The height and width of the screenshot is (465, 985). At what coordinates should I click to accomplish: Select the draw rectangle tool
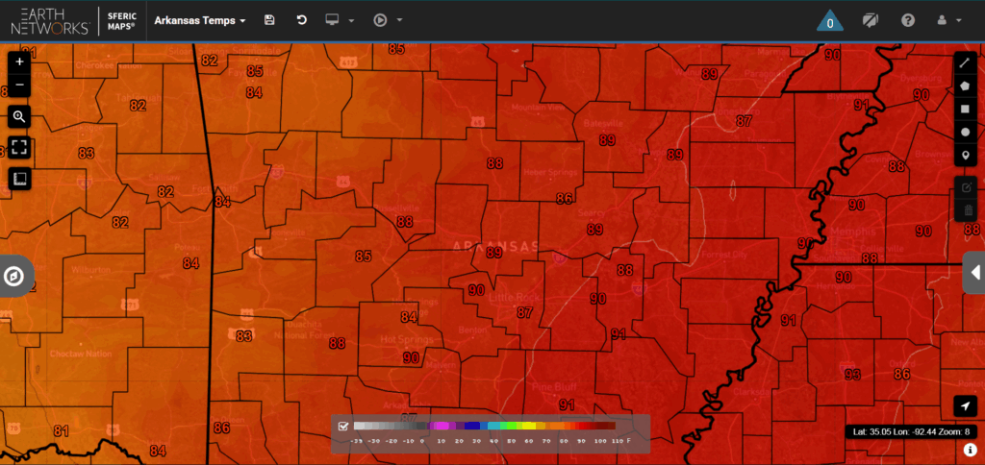pos(965,109)
